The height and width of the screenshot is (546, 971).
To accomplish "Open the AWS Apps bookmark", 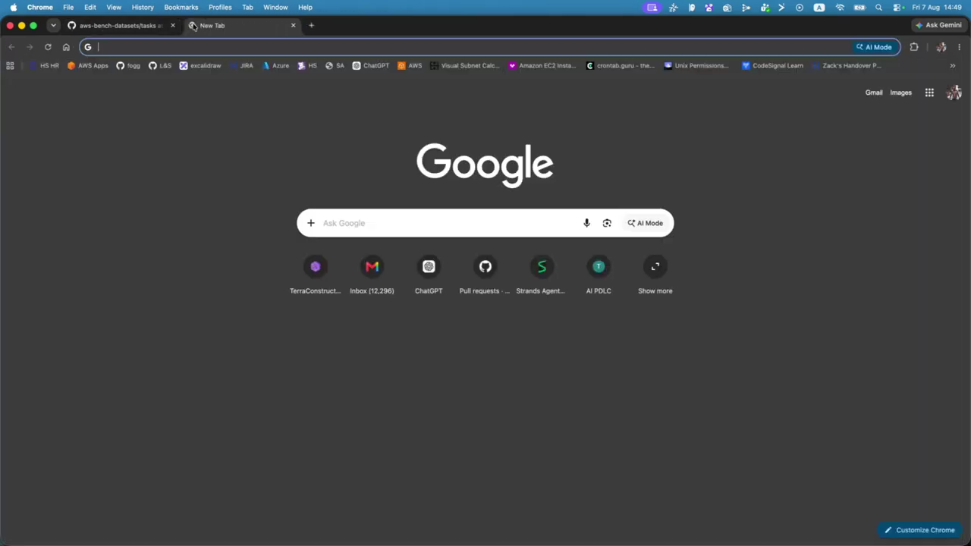I will pyautogui.click(x=88, y=66).
